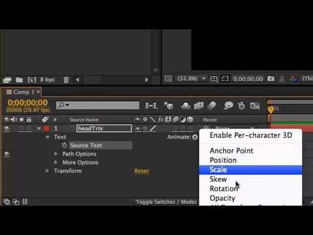Choose Position in Animate menu
The height and width of the screenshot is (235, 313).
click(250, 161)
